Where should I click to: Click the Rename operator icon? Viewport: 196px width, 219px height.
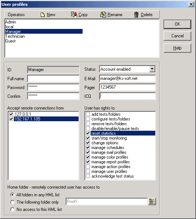pyautogui.click(x=103, y=15)
